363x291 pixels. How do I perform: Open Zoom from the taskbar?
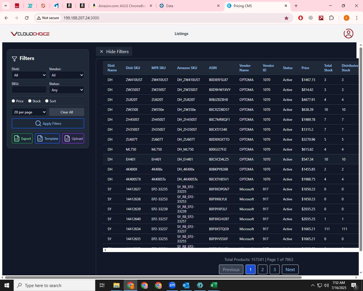click(x=172, y=285)
